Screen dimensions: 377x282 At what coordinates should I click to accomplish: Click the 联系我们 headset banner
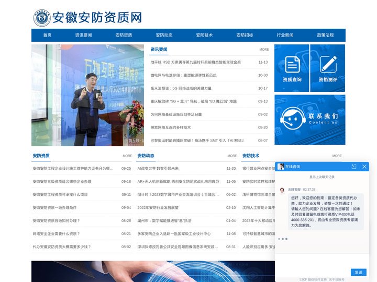(x=310, y=120)
